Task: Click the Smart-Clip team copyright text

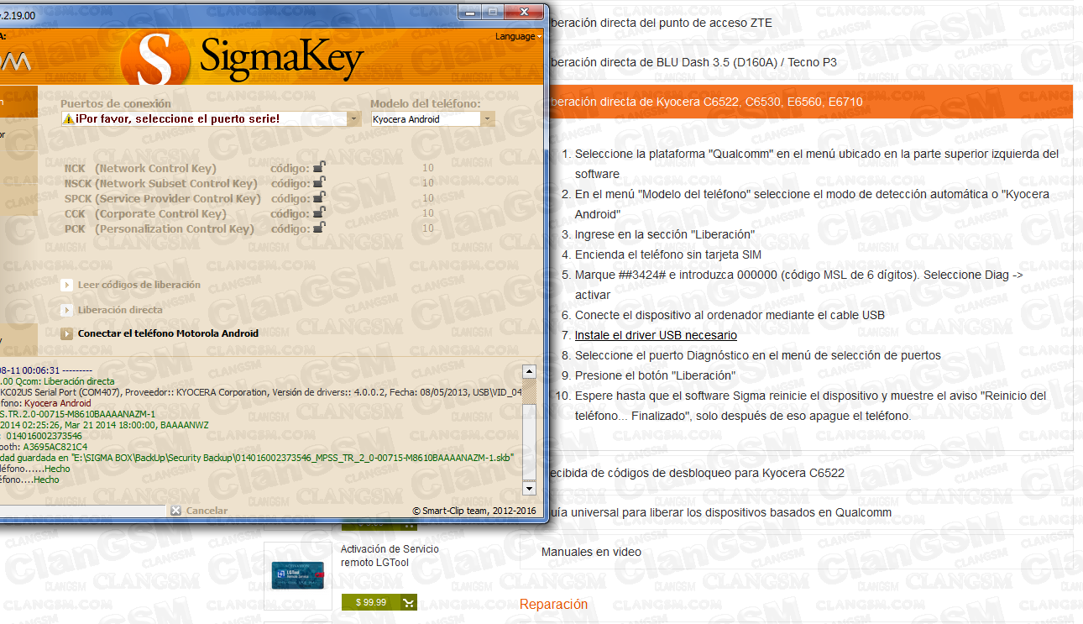Action: (474, 511)
